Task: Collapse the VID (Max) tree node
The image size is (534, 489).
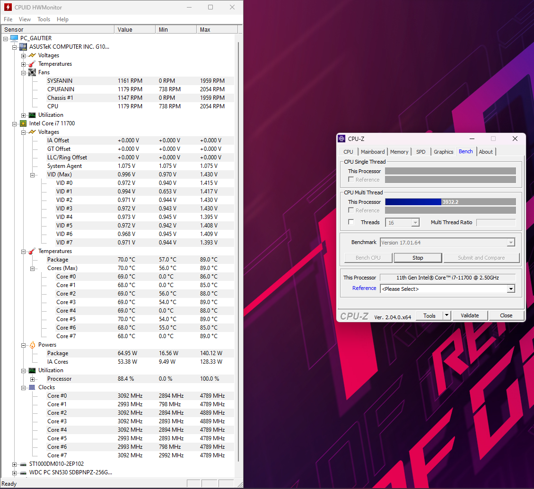Action: pos(33,175)
